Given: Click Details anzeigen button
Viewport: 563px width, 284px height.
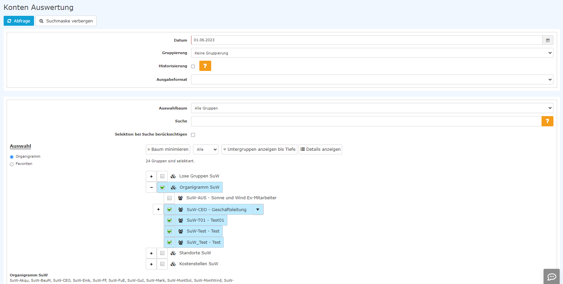Looking at the screenshot, I should pyautogui.click(x=320, y=149).
